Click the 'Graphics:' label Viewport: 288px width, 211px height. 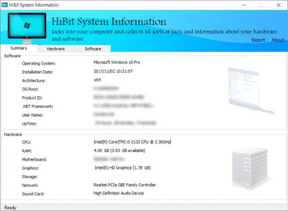[x=30, y=168]
